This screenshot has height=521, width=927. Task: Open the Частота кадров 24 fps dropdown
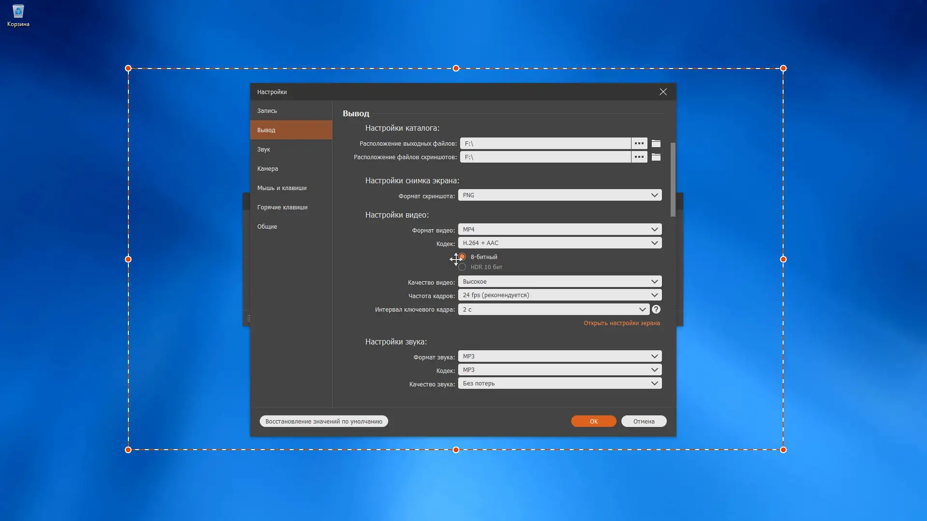[x=560, y=295]
